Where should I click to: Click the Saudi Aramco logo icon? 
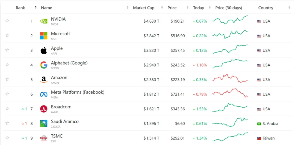(44, 124)
